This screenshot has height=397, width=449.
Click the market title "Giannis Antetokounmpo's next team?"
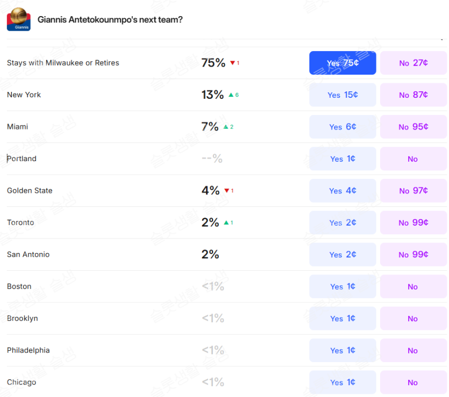coord(110,20)
